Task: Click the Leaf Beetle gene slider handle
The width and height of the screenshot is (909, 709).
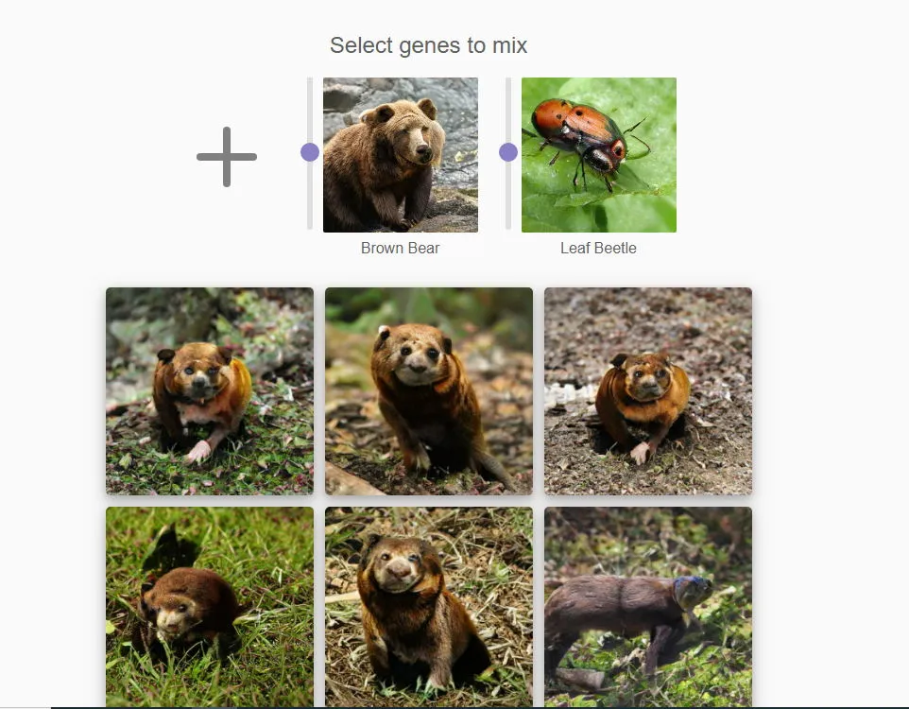Action: click(x=508, y=152)
